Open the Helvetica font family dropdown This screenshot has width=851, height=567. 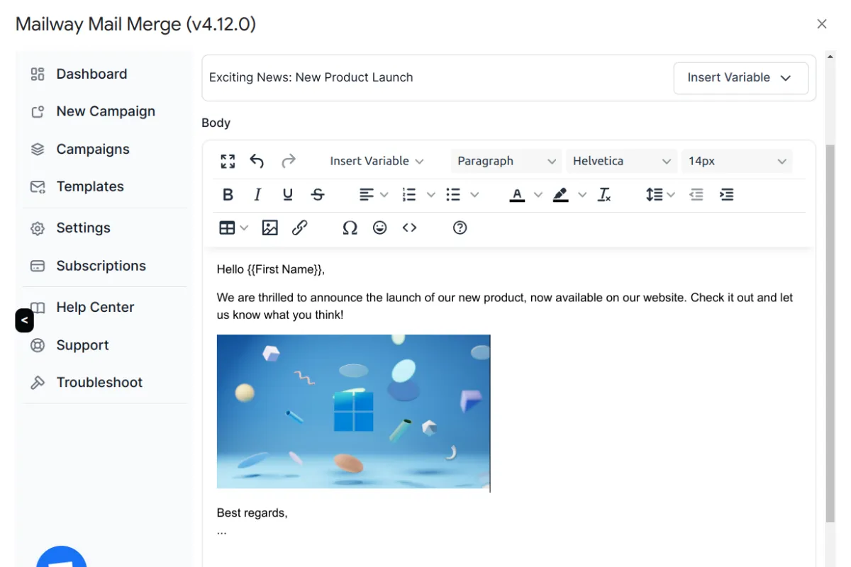pyautogui.click(x=621, y=161)
